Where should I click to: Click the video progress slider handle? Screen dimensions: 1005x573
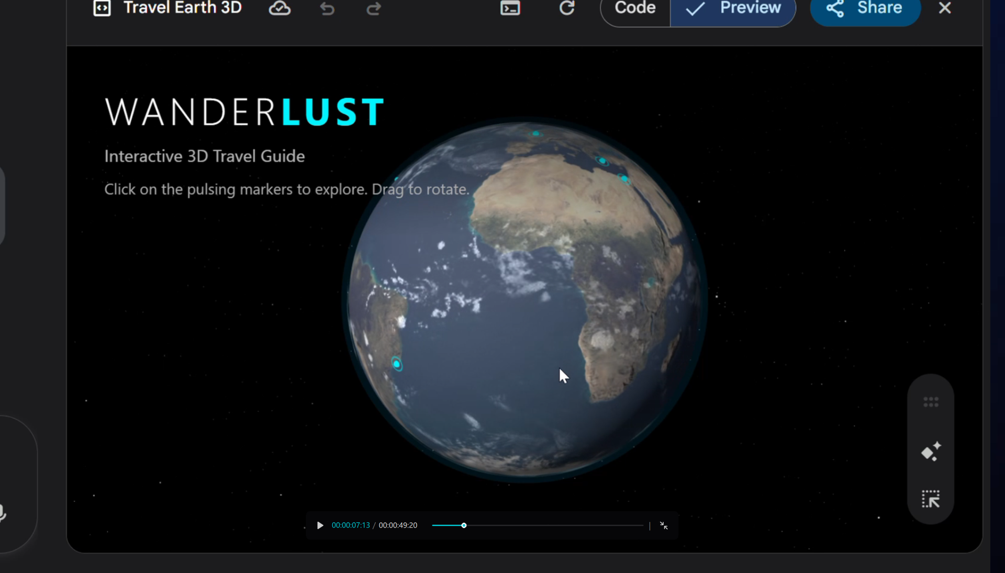point(464,525)
